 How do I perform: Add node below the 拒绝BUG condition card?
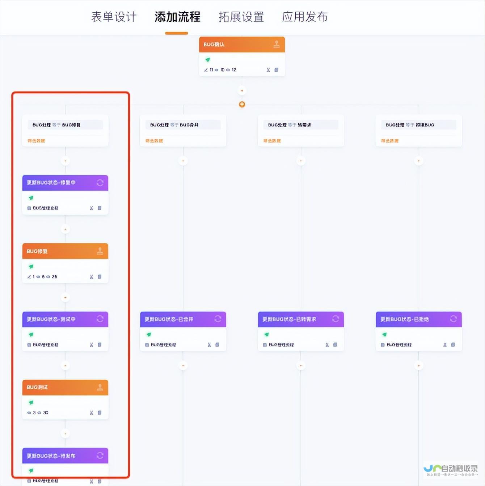tap(419, 161)
